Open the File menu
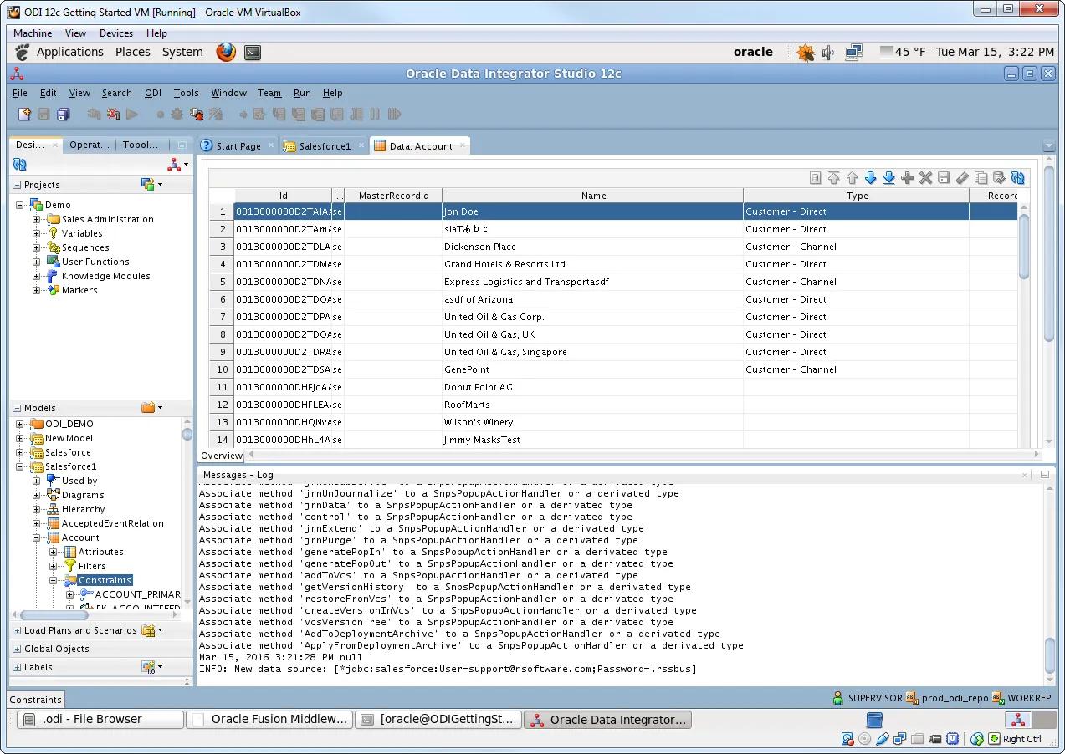This screenshot has height=754, width=1065. pos(20,93)
